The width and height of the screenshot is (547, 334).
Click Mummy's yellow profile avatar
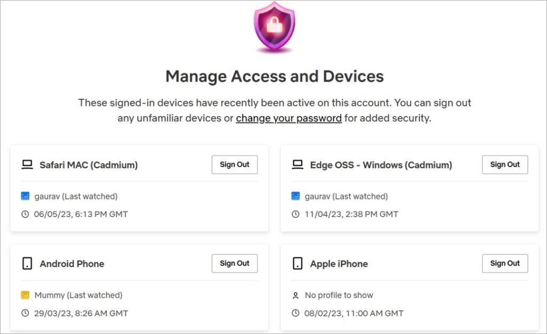click(25, 296)
